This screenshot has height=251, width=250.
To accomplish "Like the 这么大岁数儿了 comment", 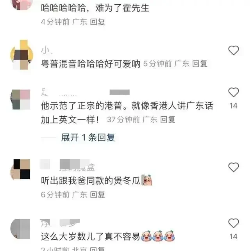I will pyautogui.click(x=234, y=223).
